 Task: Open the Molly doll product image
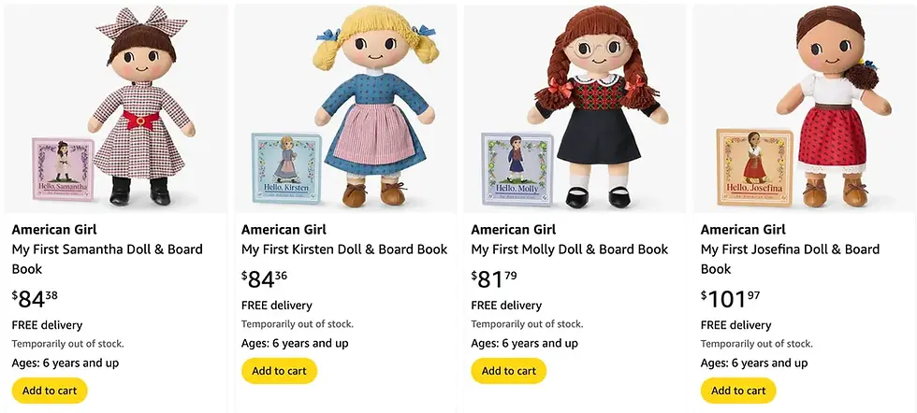tap(575, 107)
